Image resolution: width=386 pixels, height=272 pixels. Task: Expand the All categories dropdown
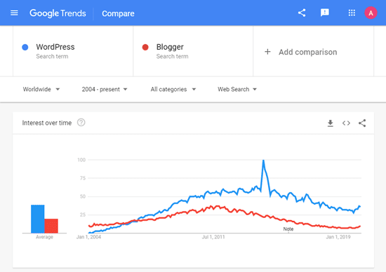(x=173, y=89)
